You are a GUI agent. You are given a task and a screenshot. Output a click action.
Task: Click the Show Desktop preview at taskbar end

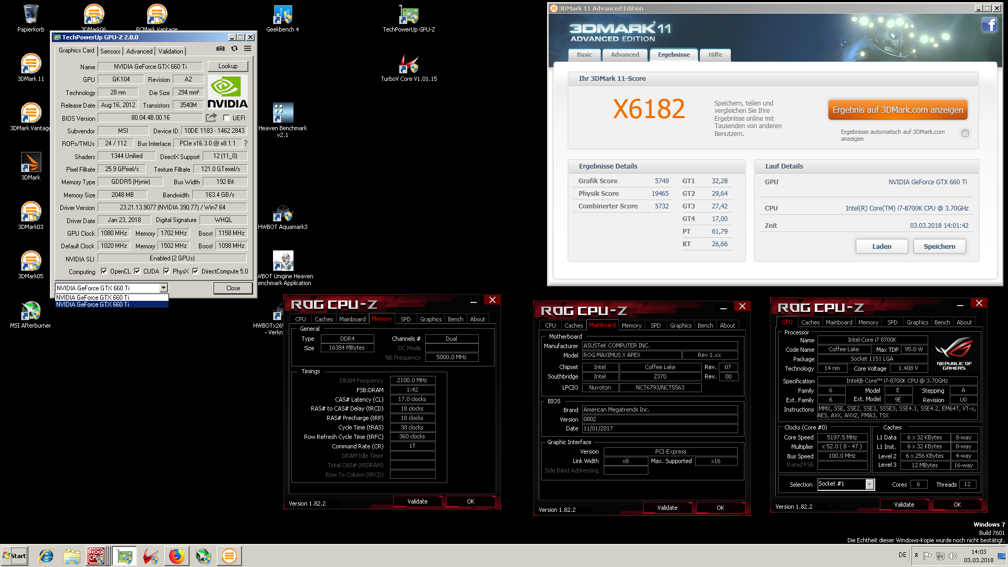1002,556
